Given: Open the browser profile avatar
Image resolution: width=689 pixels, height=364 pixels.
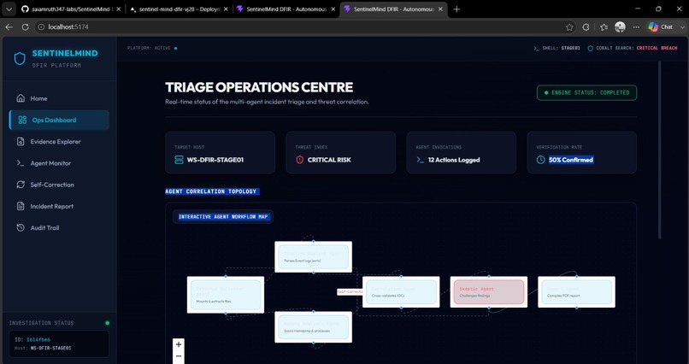Looking at the screenshot, I should [x=620, y=26].
